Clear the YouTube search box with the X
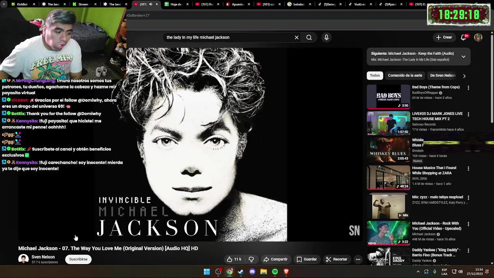 (x=296, y=37)
